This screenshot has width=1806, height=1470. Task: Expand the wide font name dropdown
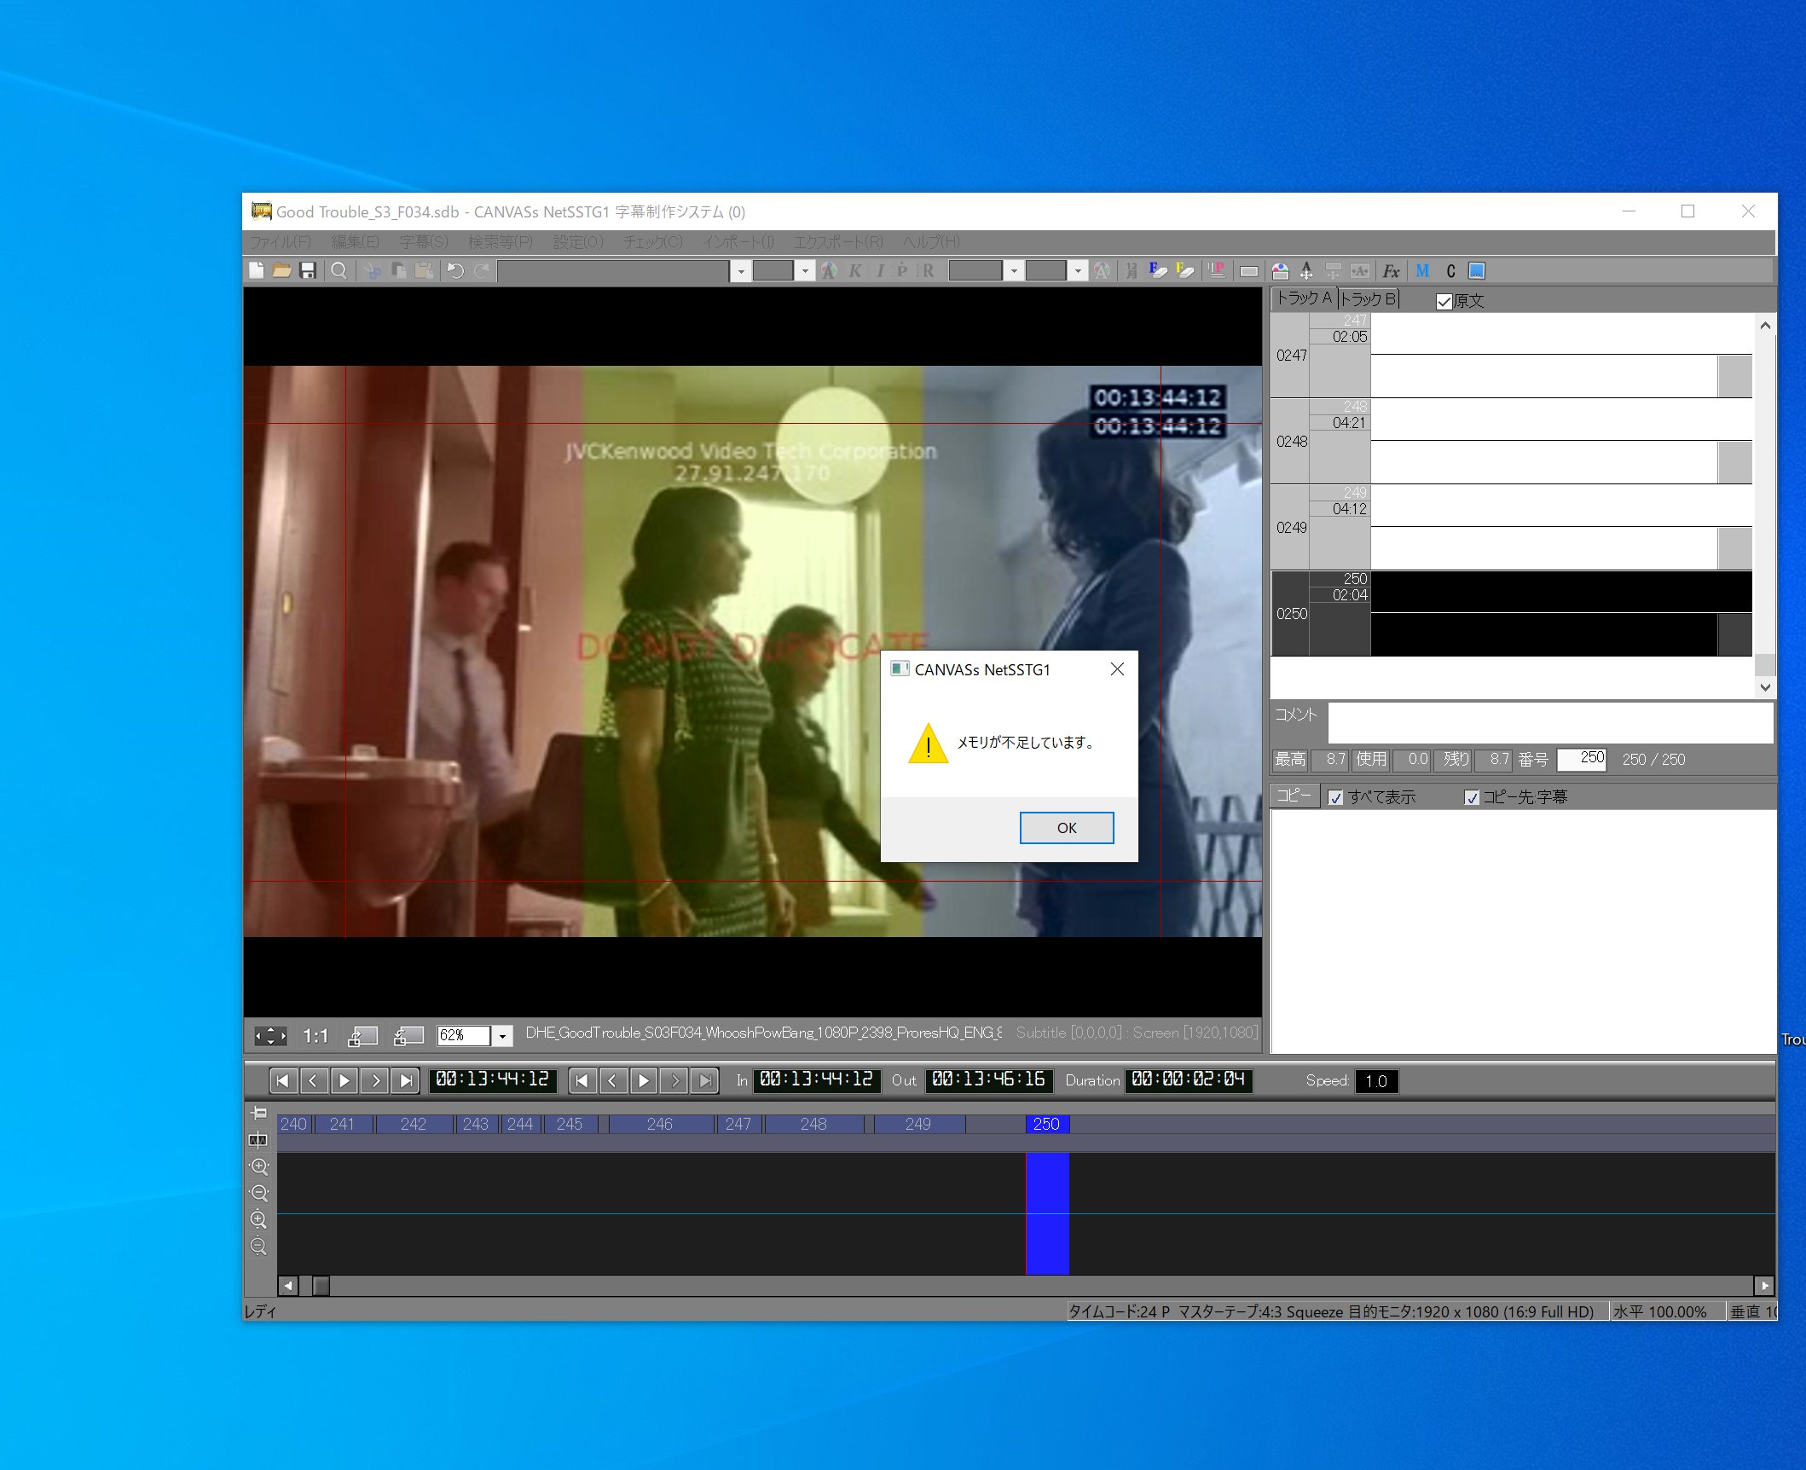click(x=740, y=271)
